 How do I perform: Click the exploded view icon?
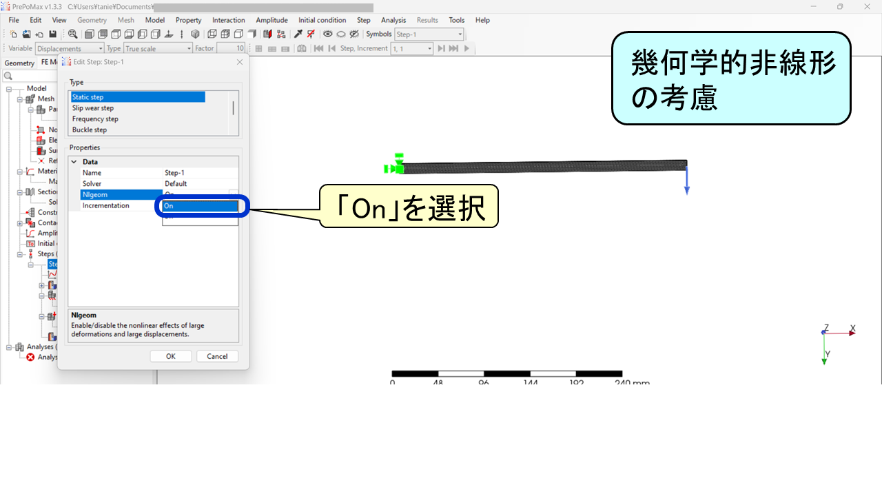280,34
